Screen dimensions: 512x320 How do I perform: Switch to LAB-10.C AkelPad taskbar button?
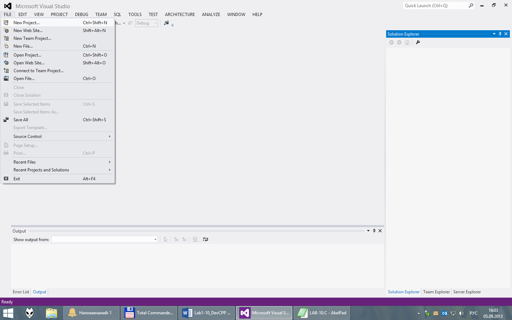(x=322, y=313)
